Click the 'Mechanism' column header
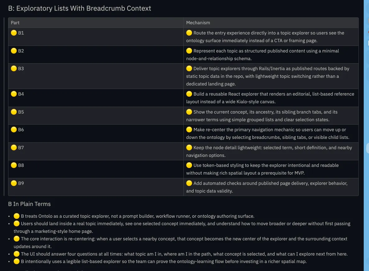Image resolution: width=369 pixels, height=271 pixels. (198, 23)
